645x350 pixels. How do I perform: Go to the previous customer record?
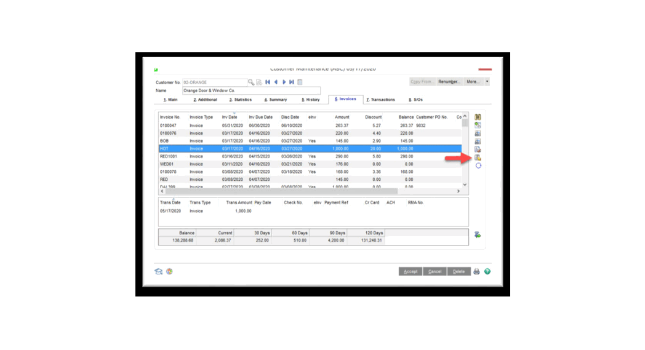pyautogui.click(x=276, y=82)
